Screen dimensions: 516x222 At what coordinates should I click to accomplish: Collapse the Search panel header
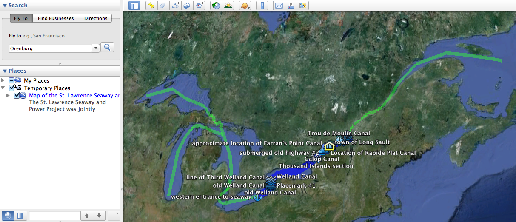coord(5,6)
